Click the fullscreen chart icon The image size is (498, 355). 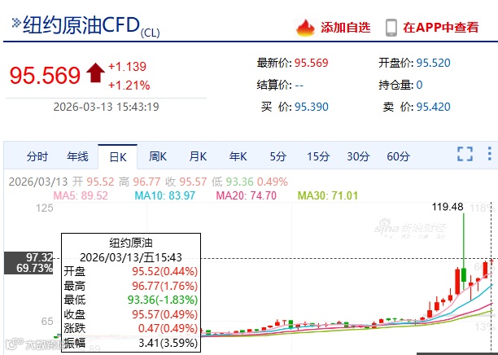(x=465, y=154)
